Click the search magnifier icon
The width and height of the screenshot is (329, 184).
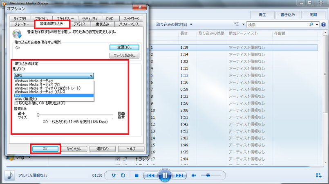tap(311, 25)
